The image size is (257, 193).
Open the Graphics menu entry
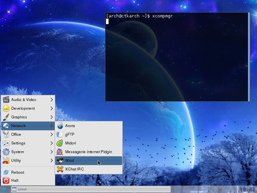[28, 117]
